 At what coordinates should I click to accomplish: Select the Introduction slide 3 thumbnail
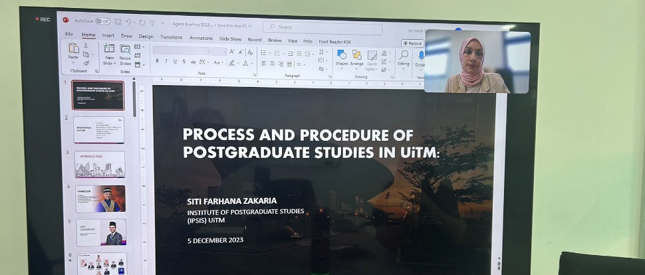coord(100,165)
